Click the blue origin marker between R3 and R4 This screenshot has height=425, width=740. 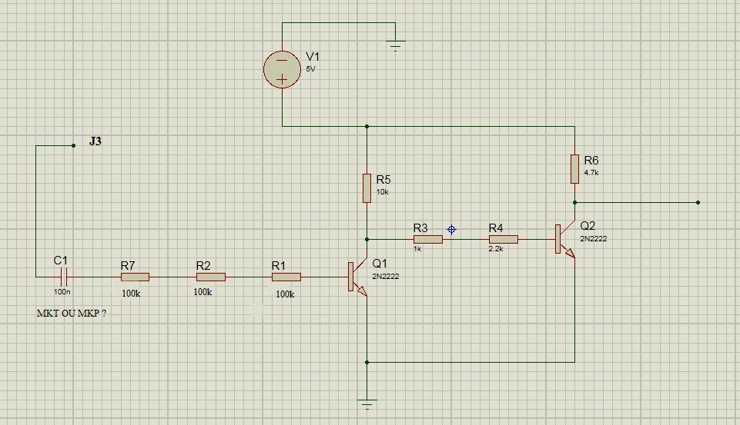(x=452, y=230)
